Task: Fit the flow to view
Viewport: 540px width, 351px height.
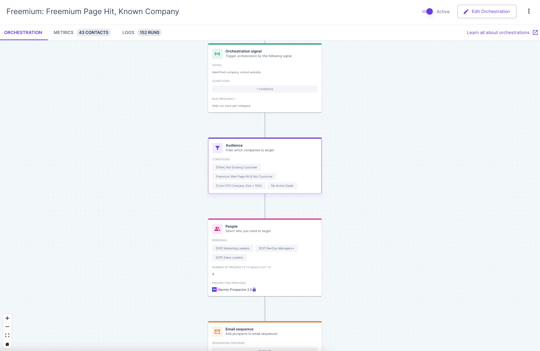Action: 7,335
